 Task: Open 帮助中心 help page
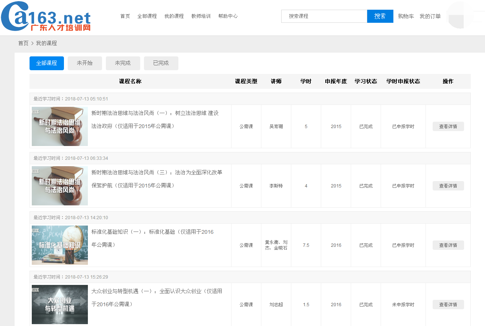(x=228, y=16)
